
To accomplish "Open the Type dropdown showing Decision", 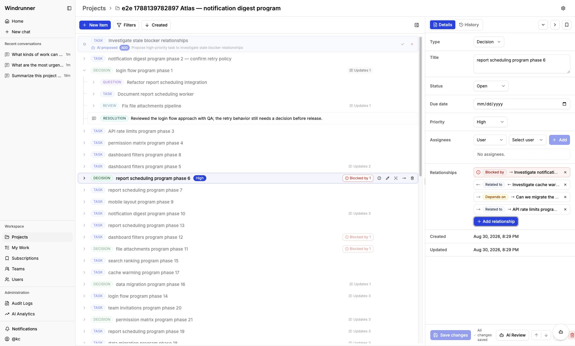I will point(489,42).
